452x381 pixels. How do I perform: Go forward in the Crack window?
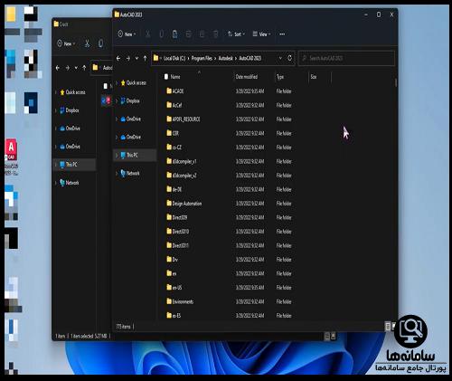(x=67, y=68)
